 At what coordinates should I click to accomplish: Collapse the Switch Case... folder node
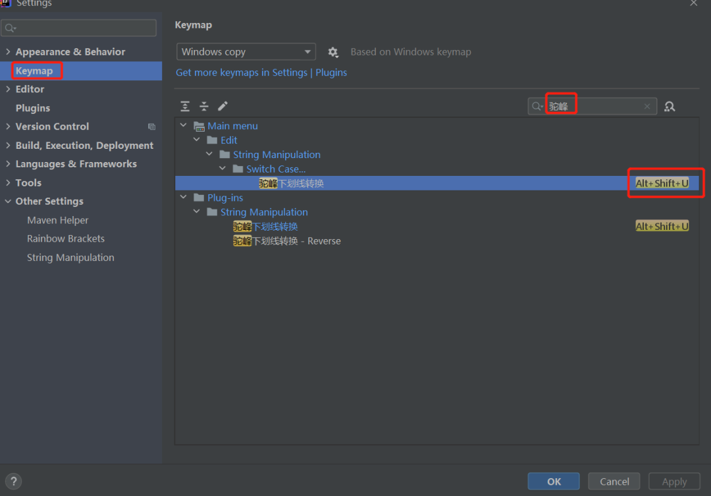pyautogui.click(x=223, y=169)
